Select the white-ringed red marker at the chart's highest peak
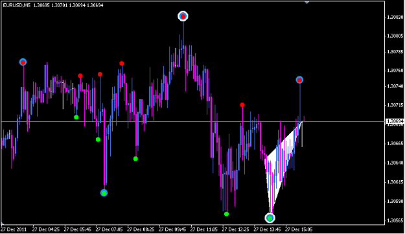This screenshot has width=405, height=234. [183, 17]
